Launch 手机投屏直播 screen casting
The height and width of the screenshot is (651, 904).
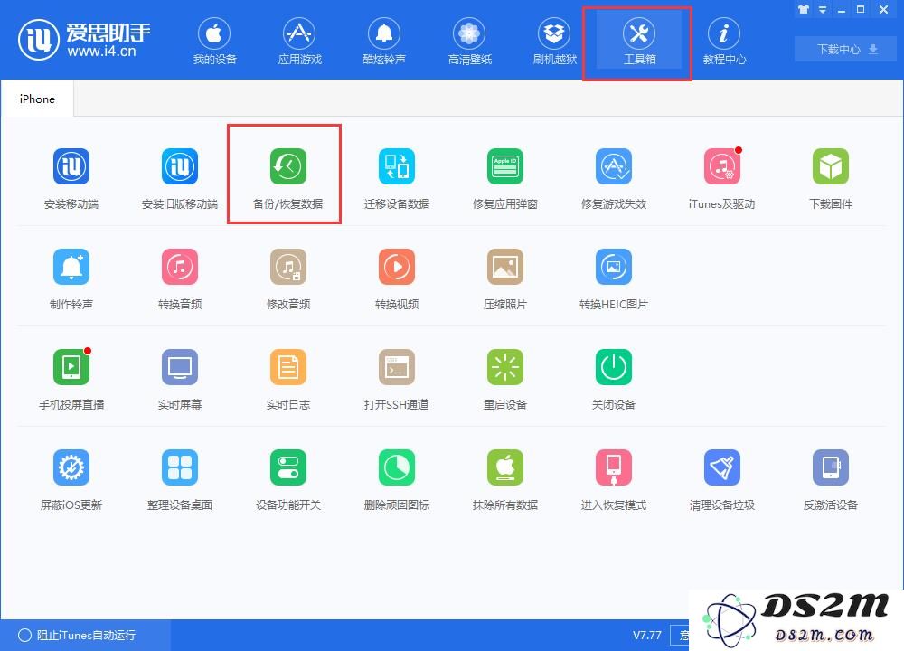[71, 380]
